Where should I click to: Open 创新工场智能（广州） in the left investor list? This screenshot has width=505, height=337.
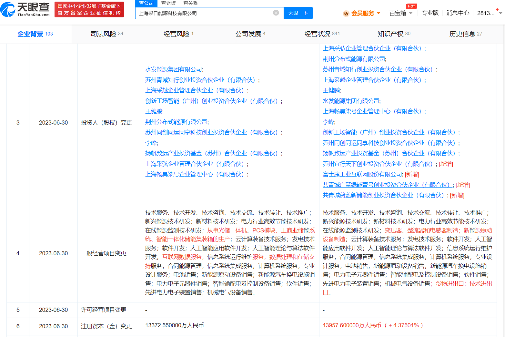212,101
